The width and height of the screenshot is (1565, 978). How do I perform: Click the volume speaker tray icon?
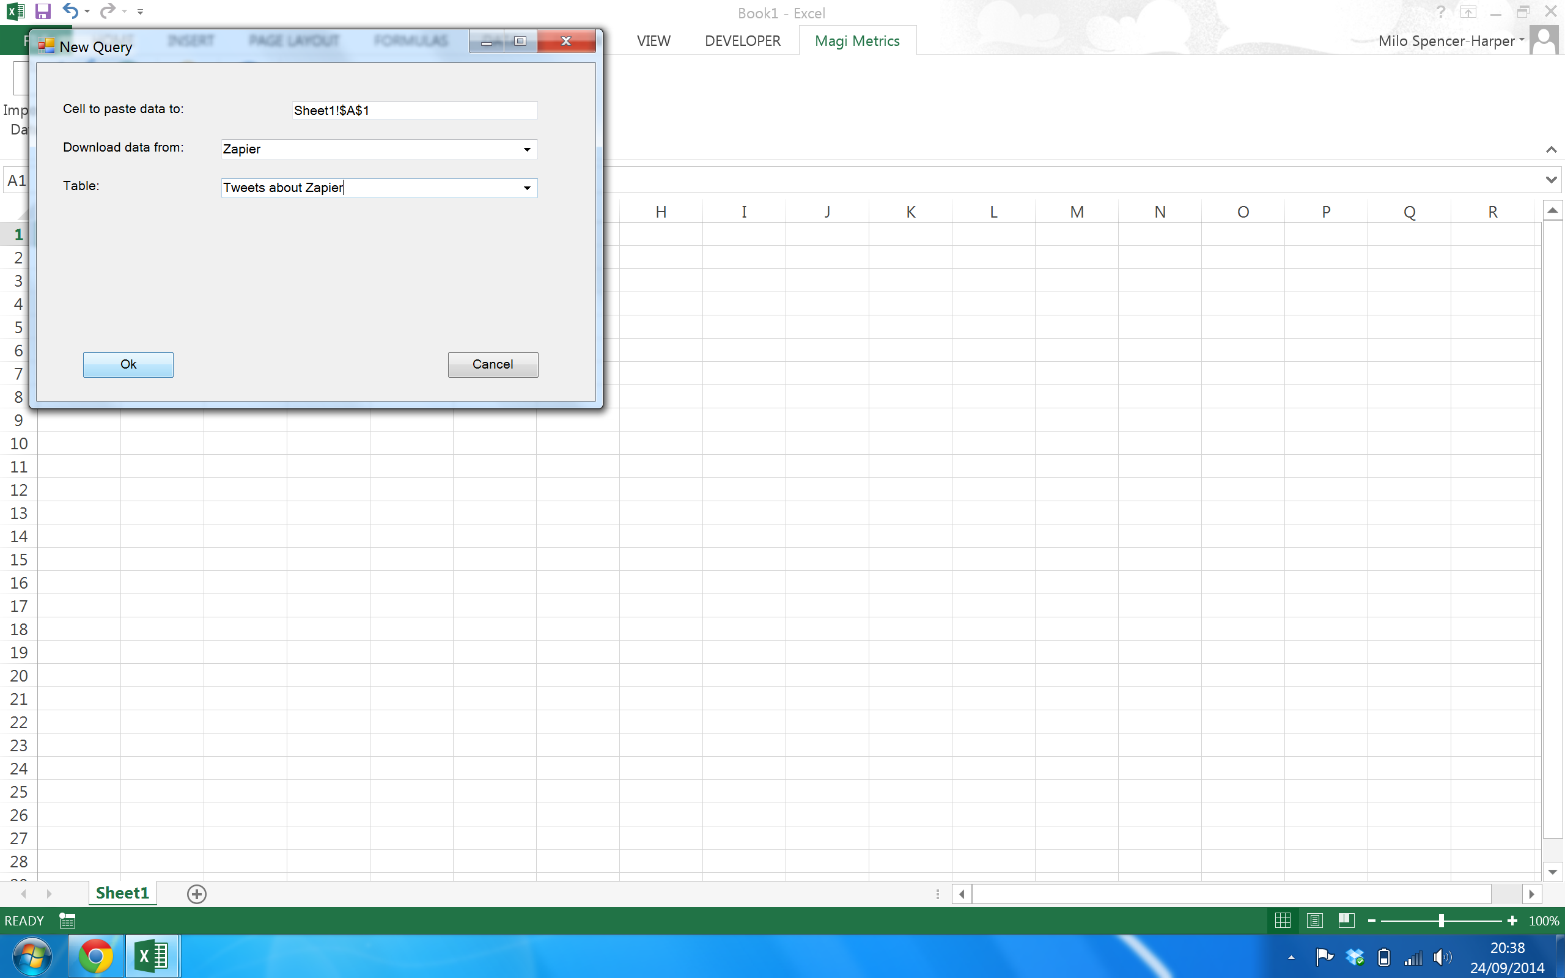1442,957
